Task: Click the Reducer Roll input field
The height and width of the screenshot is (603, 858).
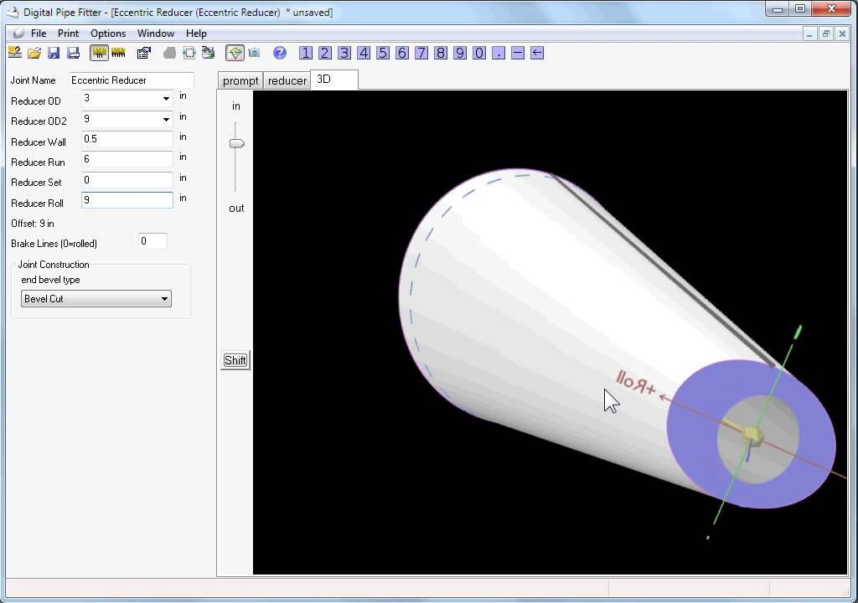Action: tap(127, 199)
